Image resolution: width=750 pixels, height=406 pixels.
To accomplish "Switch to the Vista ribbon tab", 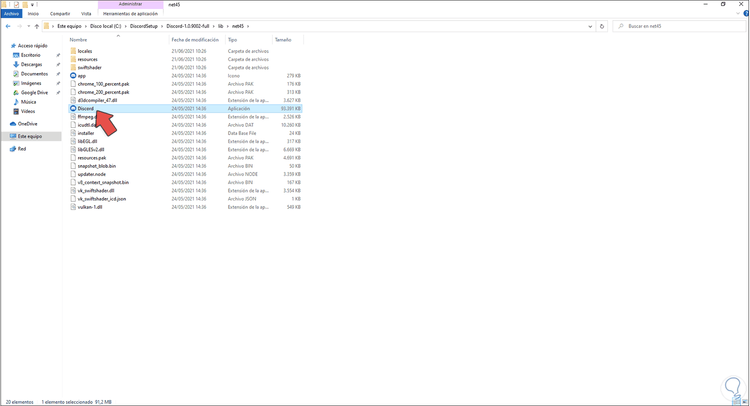I will 86,13.
